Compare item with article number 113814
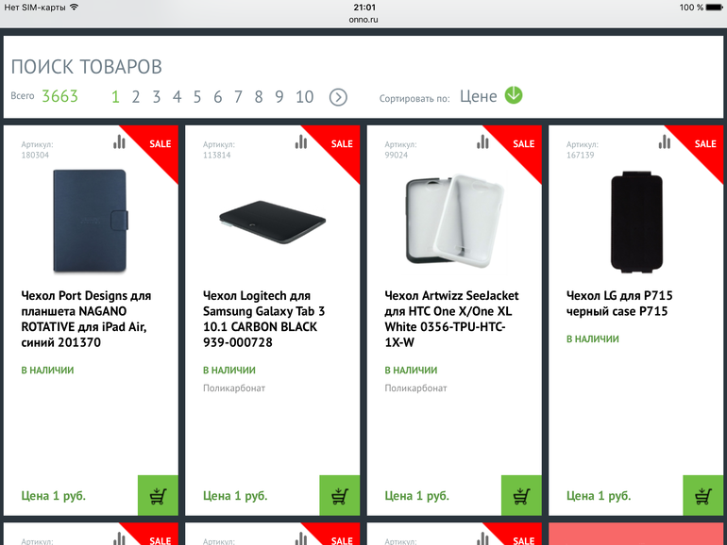727x545 pixels. tap(301, 141)
